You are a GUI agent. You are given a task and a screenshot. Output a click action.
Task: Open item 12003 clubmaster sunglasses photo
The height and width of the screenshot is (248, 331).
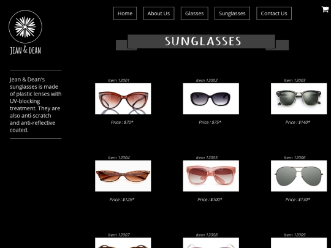pos(299,99)
